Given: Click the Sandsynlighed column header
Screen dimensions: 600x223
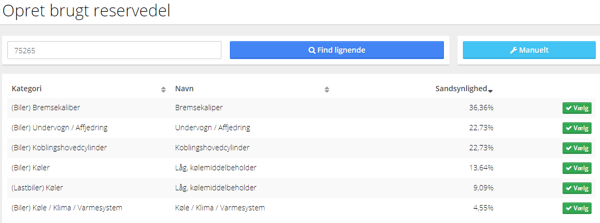Looking at the screenshot, I should point(461,89).
